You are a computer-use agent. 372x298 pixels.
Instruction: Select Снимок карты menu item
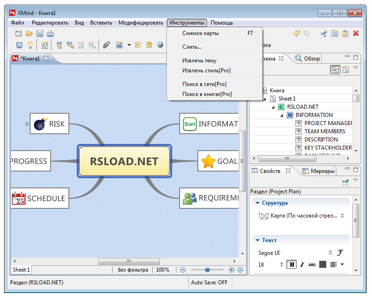coord(201,33)
